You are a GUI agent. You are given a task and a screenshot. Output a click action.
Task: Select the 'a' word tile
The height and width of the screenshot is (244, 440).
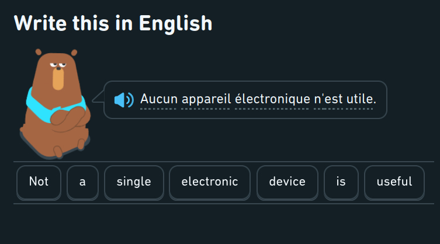click(82, 182)
